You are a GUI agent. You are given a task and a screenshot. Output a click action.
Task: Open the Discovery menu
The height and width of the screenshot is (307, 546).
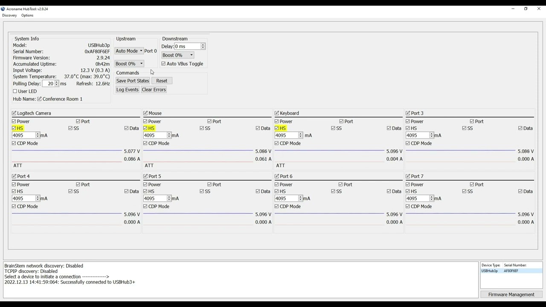click(x=9, y=15)
